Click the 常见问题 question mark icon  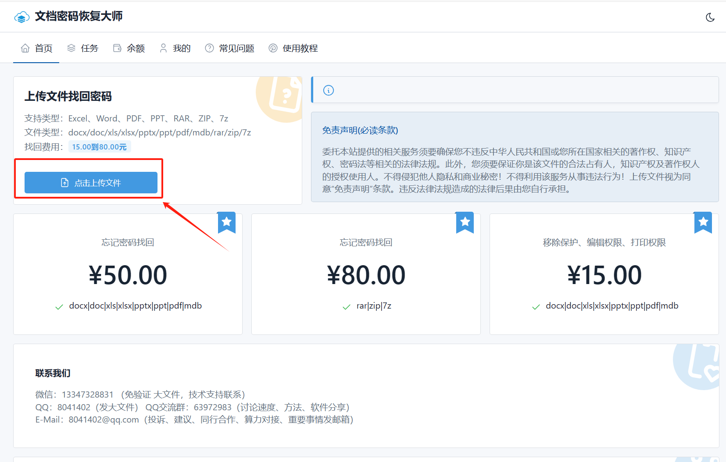209,48
